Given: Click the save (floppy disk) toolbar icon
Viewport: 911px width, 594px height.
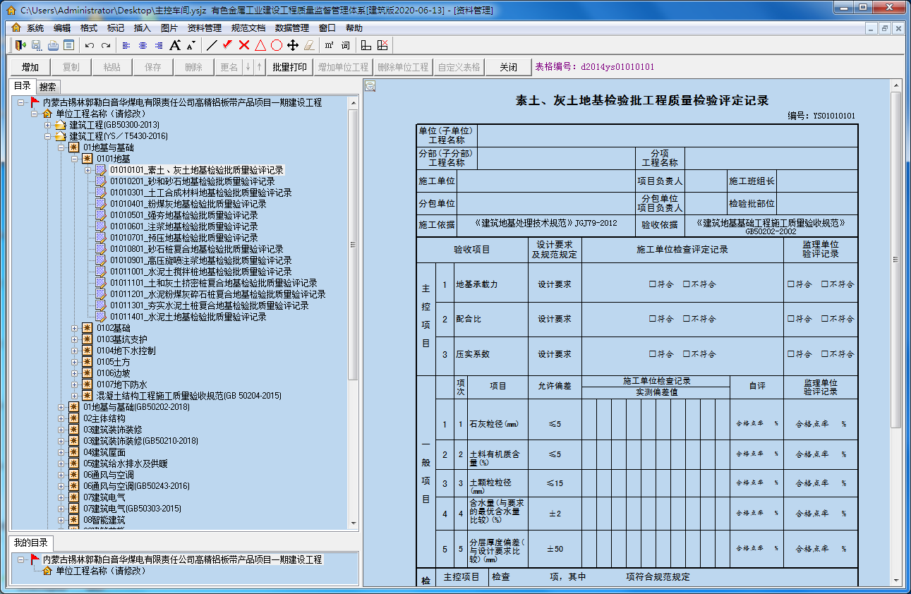Looking at the screenshot, I should point(36,45).
